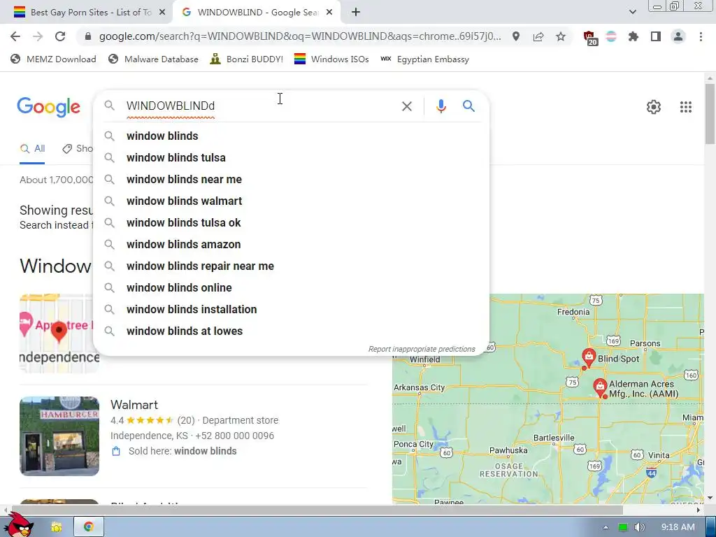The height and width of the screenshot is (537, 716).
Task: Submit search with the blue magnifier
Action: (468, 106)
